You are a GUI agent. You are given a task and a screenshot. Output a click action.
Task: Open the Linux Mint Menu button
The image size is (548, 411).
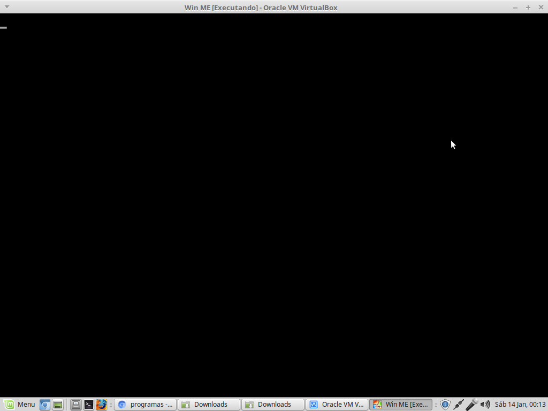click(x=19, y=405)
